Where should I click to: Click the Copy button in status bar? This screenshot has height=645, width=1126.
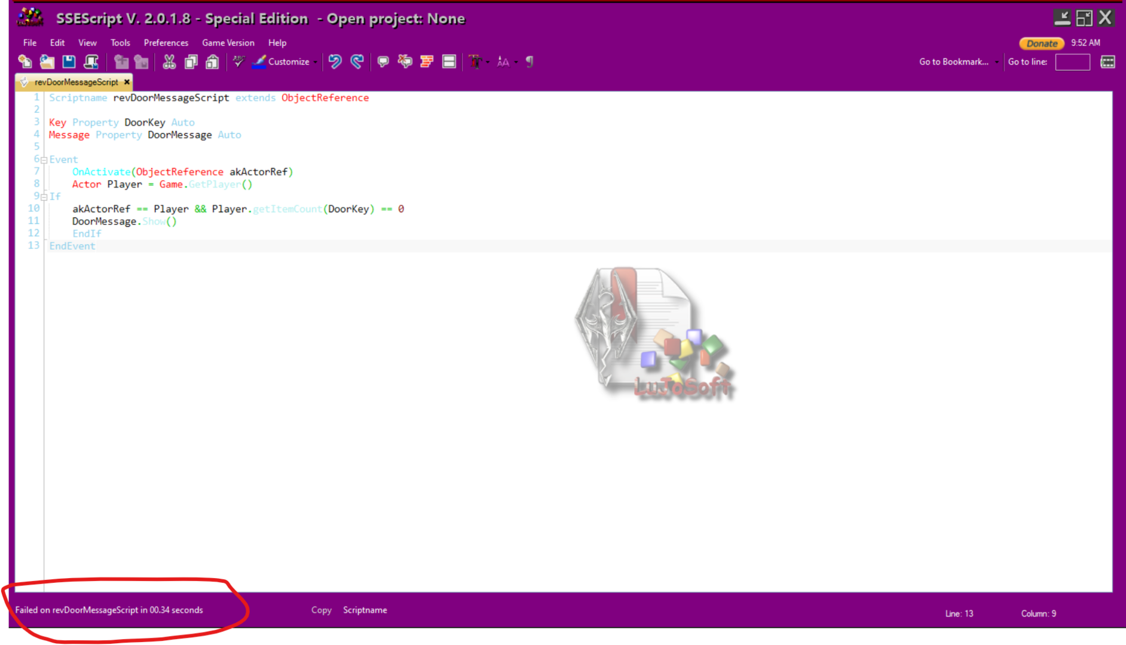322,610
